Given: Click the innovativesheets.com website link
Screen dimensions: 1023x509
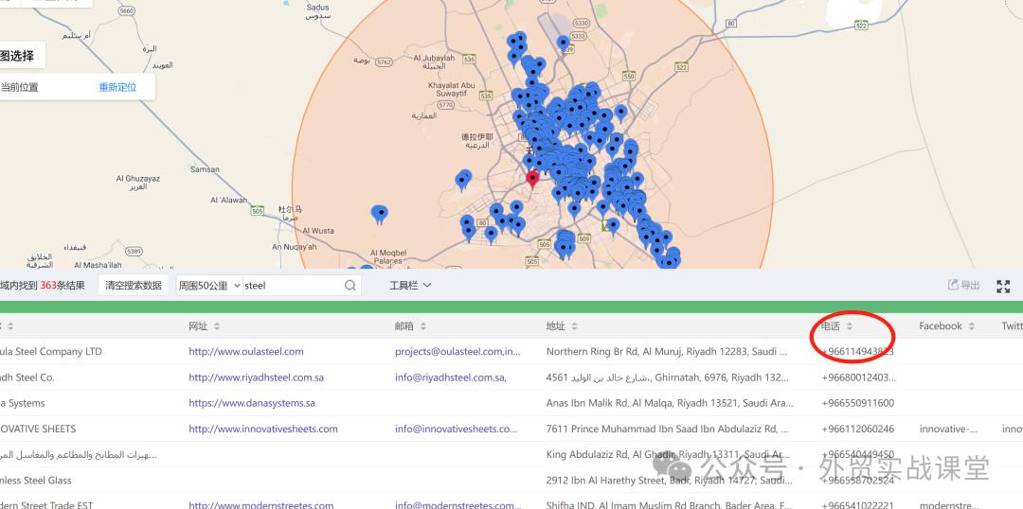Looking at the screenshot, I should click(263, 429).
